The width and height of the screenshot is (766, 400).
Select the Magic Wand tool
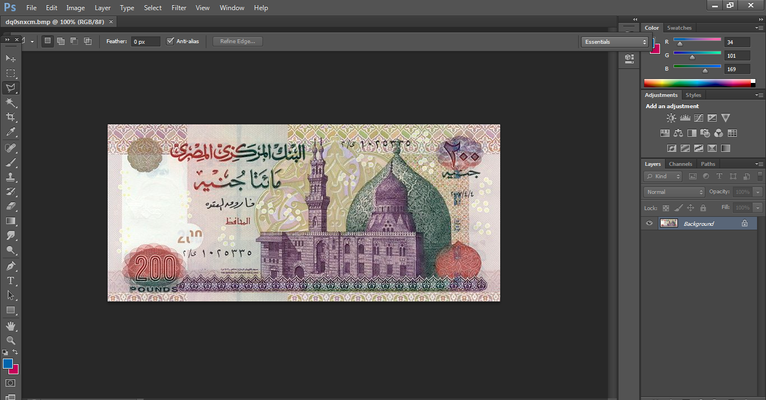point(11,103)
